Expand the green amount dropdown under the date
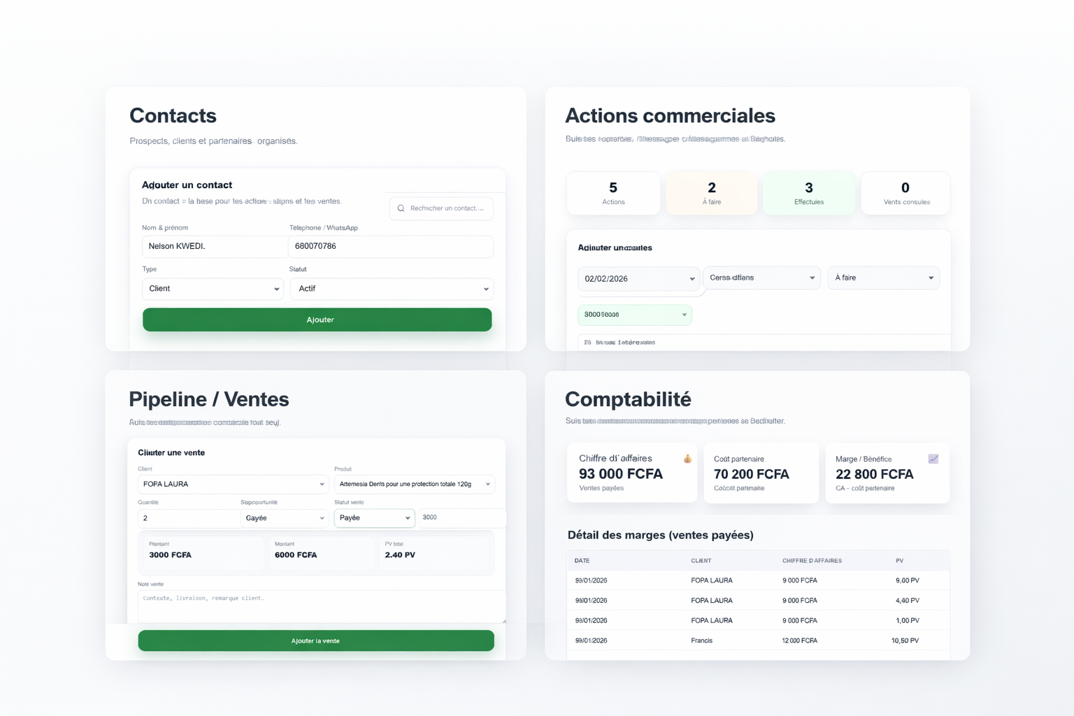1074x716 pixels. [634, 315]
